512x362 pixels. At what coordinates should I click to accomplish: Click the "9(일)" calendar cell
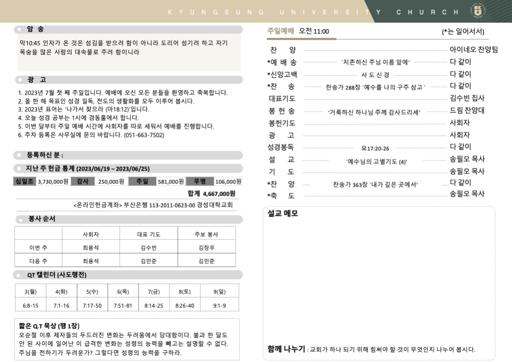tap(219, 292)
